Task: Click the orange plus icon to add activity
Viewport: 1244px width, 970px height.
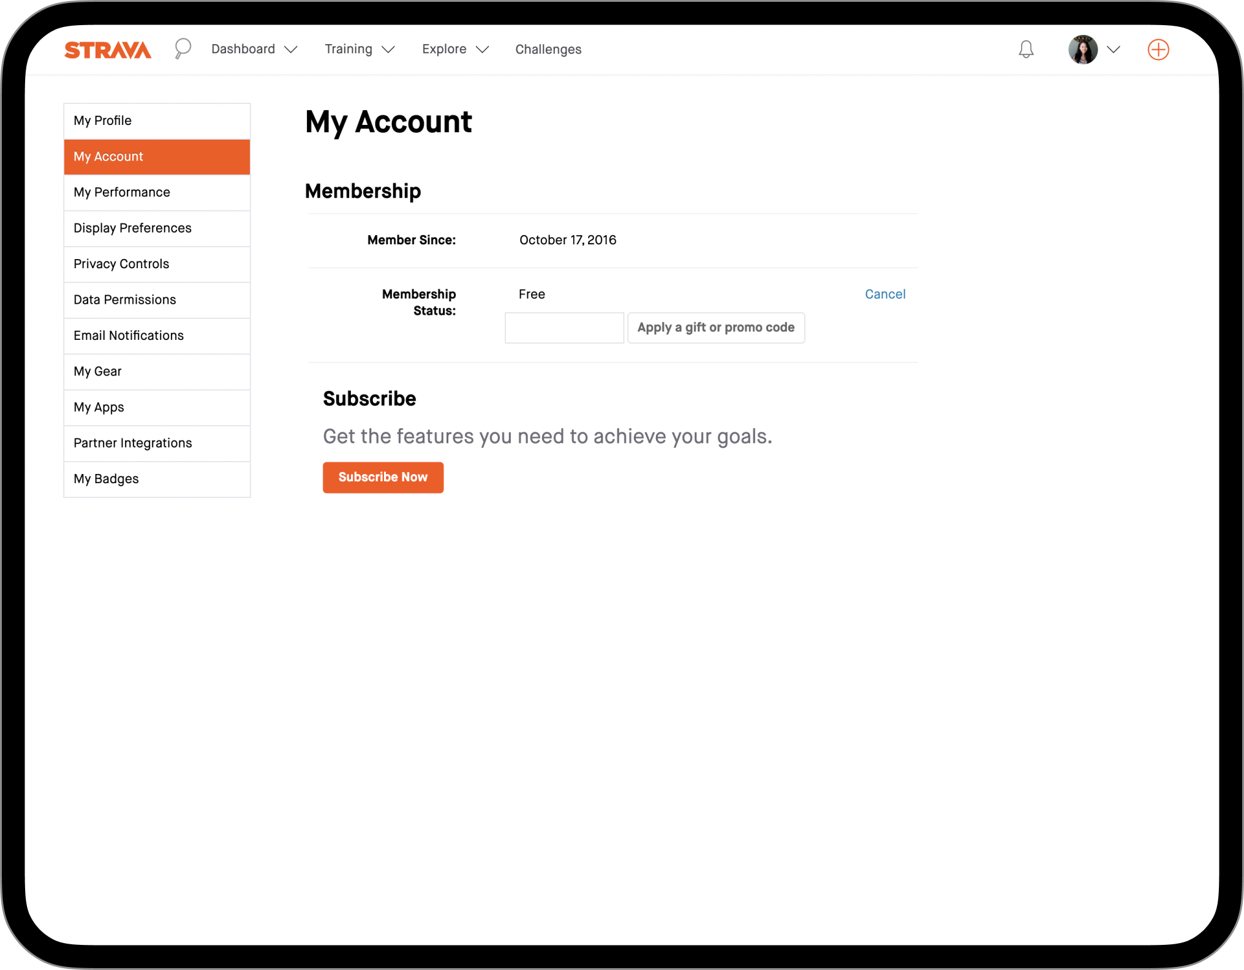Action: (x=1158, y=50)
